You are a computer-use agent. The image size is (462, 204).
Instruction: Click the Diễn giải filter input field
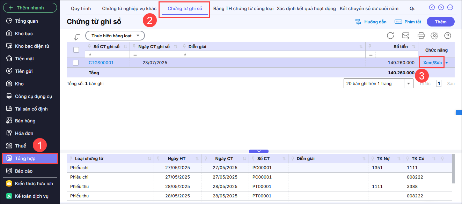(x=277, y=55)
